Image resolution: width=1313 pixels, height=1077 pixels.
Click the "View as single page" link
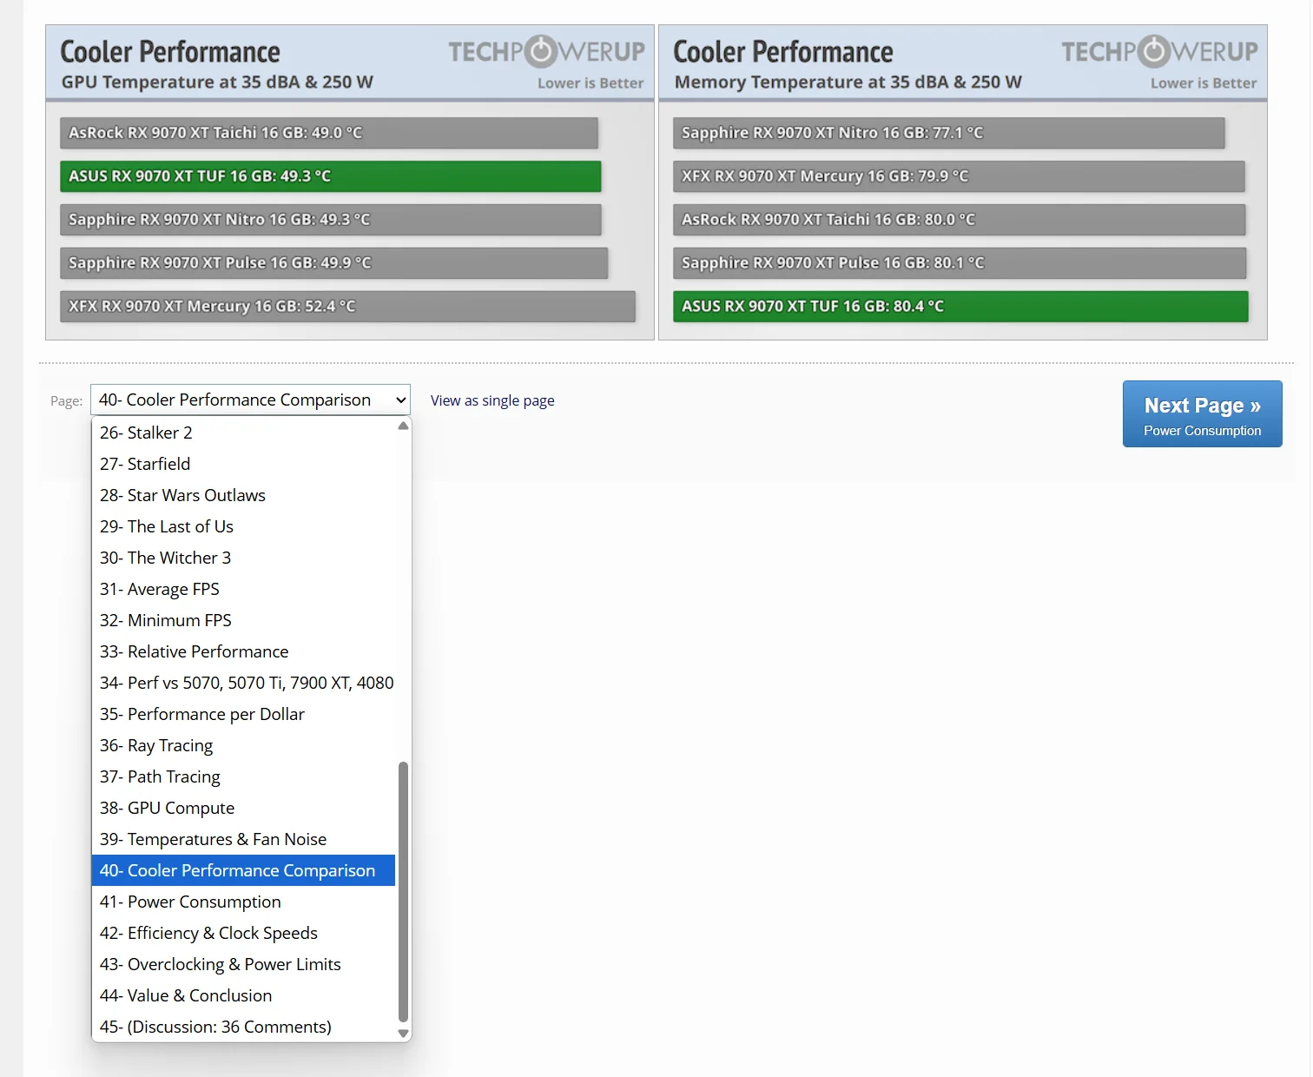click(x=492, y=400)
